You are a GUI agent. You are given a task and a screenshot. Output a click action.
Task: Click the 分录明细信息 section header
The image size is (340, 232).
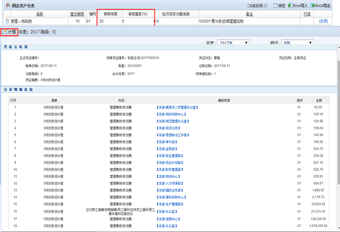[x=18, y=90]
